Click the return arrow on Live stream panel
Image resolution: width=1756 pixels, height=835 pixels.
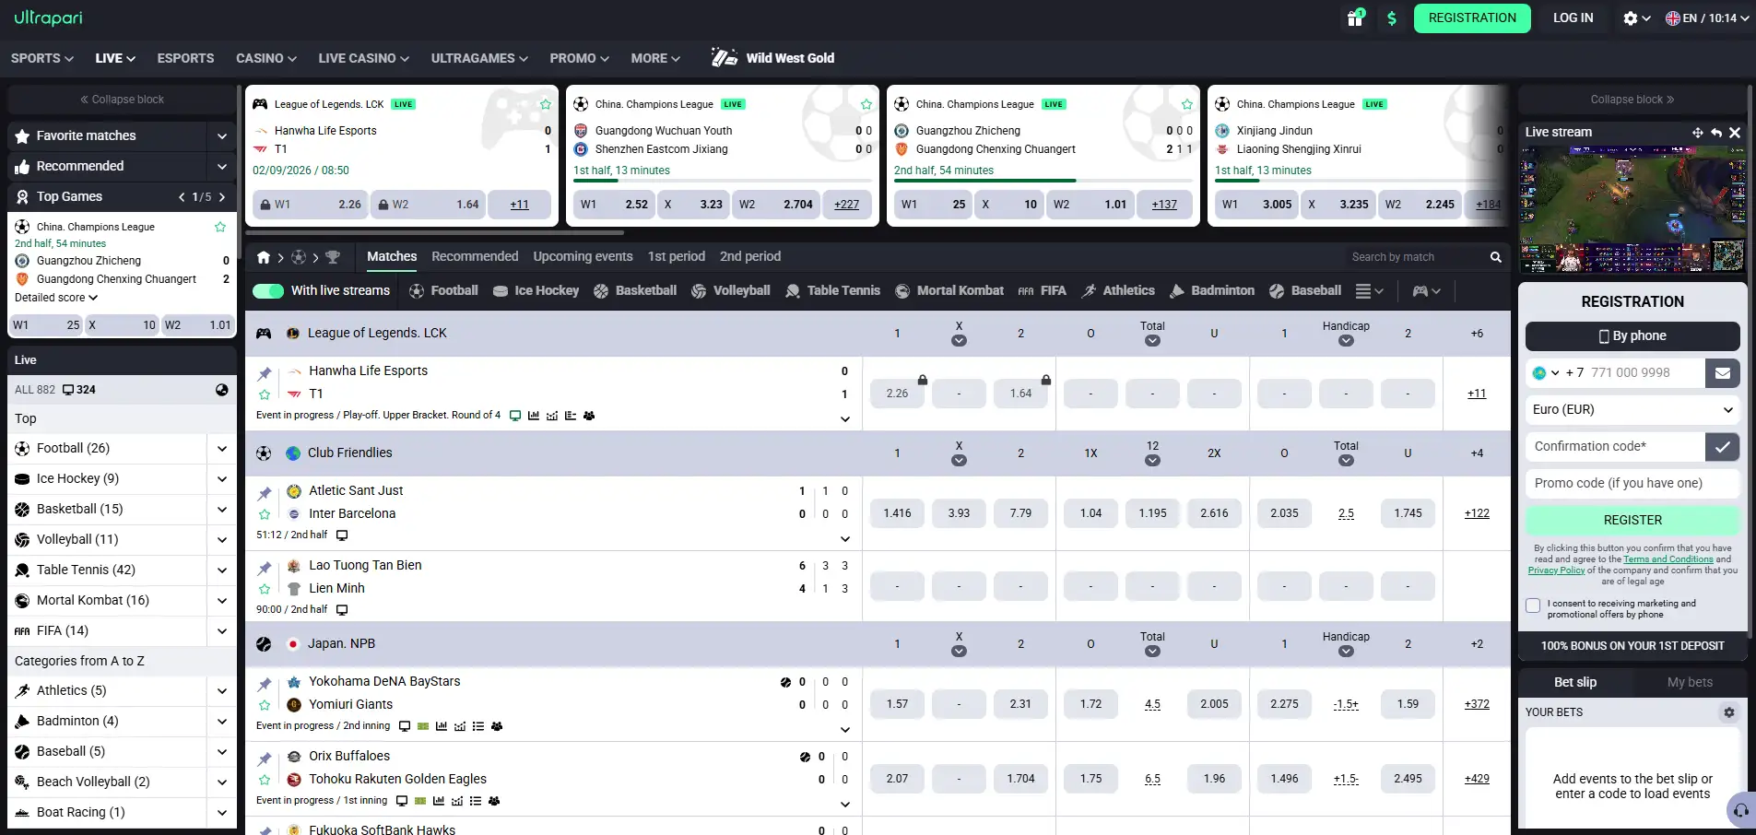point(1716,133)
